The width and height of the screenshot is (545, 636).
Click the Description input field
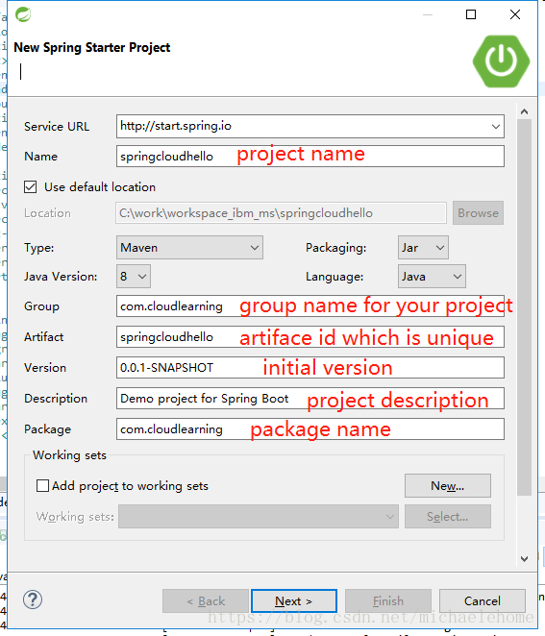310,399
